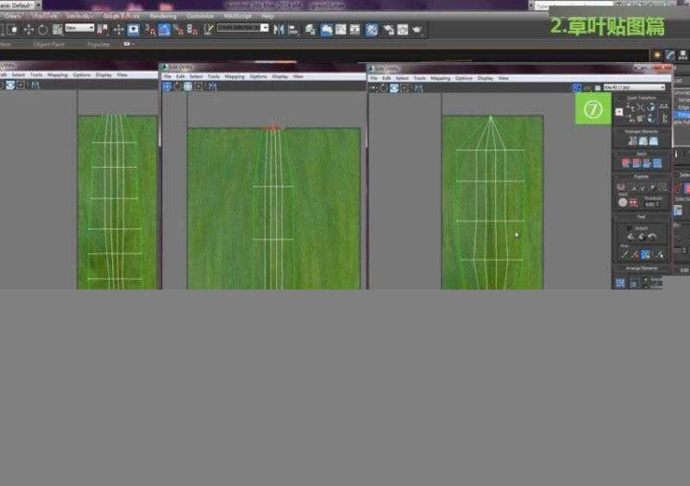Open the Rendering menu
690x486 pixels.
(x=163, y=16)
